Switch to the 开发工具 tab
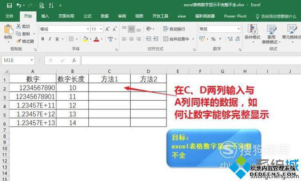This screenshot has width=301, height=181. click(160, 16)
